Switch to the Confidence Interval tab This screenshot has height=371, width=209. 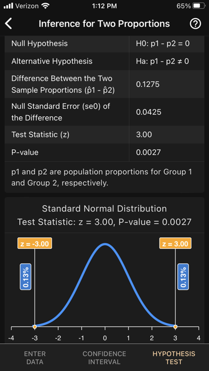point(104,358)
